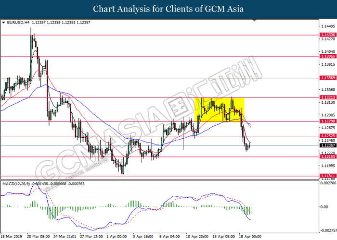Select the 1.11811 price level label

[327, 176]
